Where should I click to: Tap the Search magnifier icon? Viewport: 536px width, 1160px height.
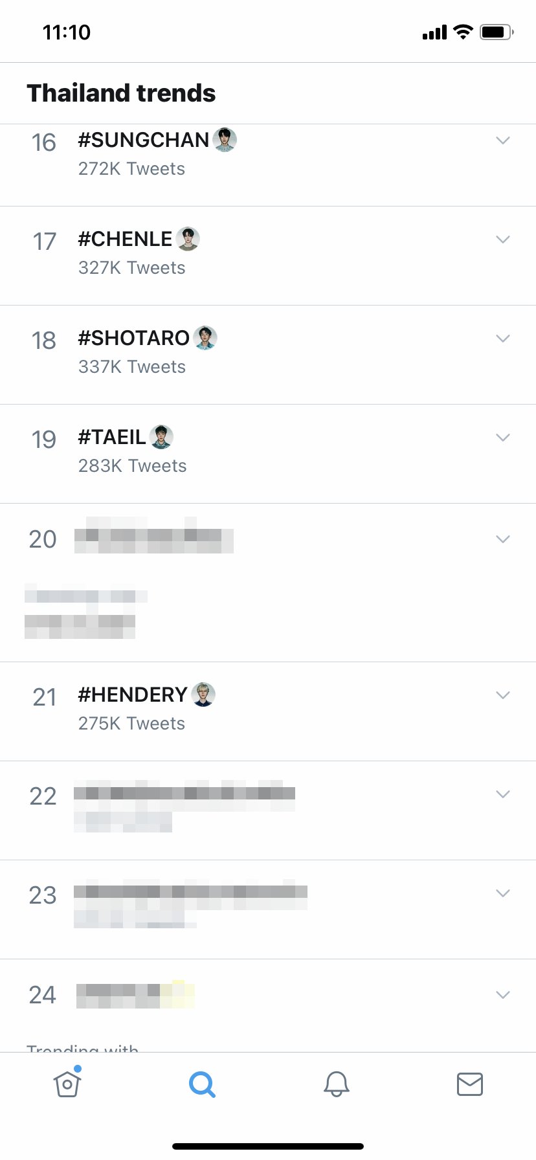(202, 1084)
